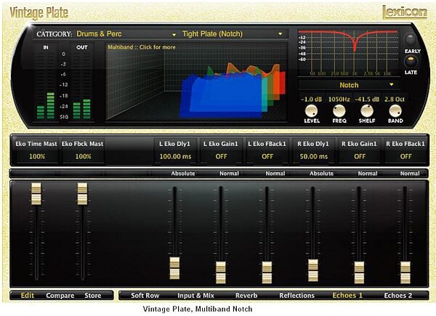Screen dimensions: 436x316
Task: Click the OUT level meter
Action: click(x=81, y=85)
